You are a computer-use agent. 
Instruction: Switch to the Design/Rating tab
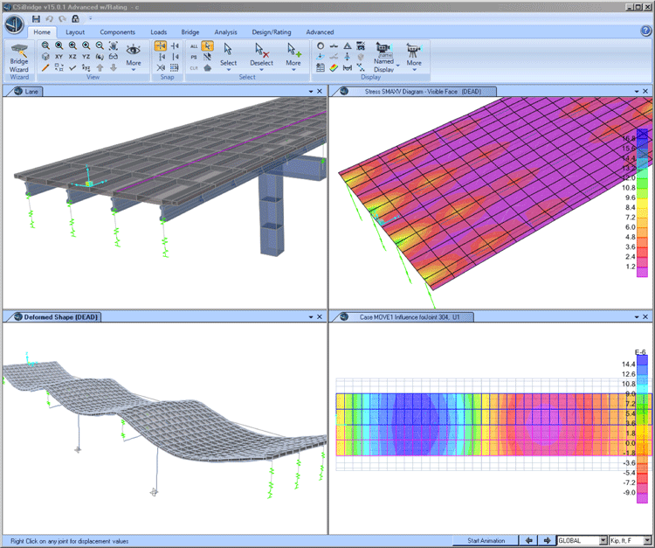tap(272, 32)
